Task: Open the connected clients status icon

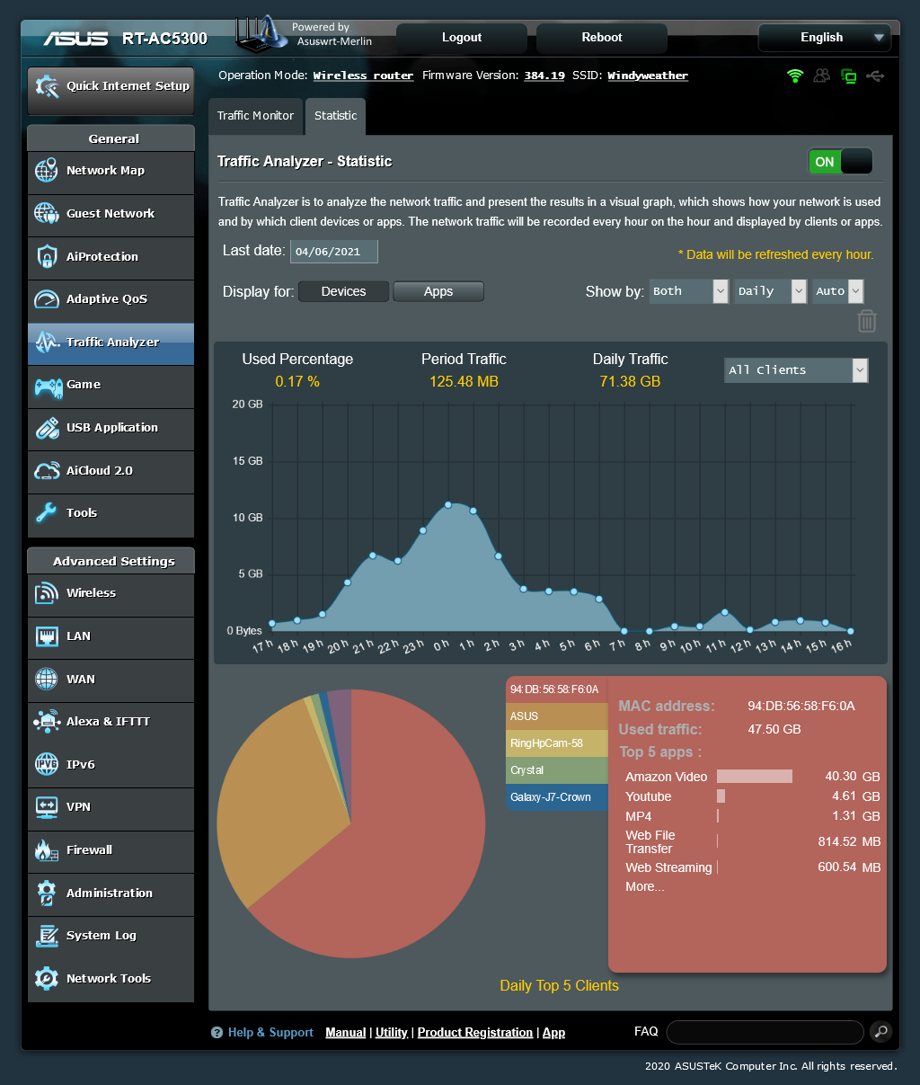Action: [x=821, y=76]
